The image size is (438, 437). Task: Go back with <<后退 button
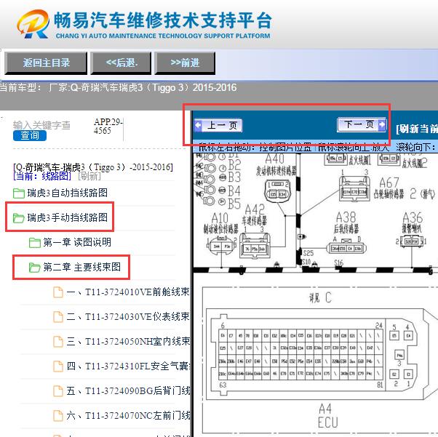click(x=122, y=63)
